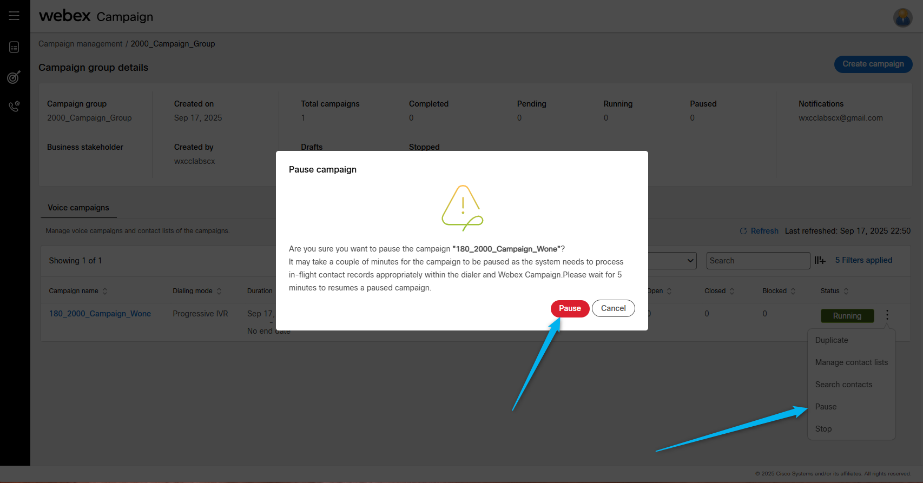Sort by Campaign name column

pos(105,291)
